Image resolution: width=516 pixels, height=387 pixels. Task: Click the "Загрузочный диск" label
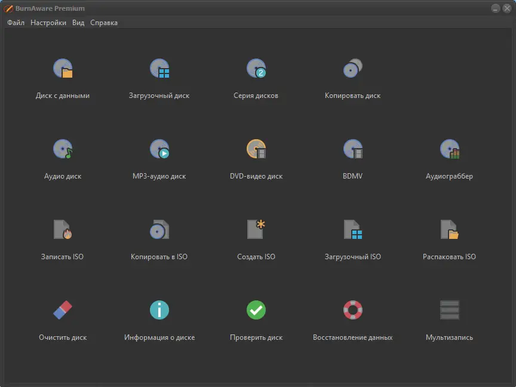coord(159,96)
